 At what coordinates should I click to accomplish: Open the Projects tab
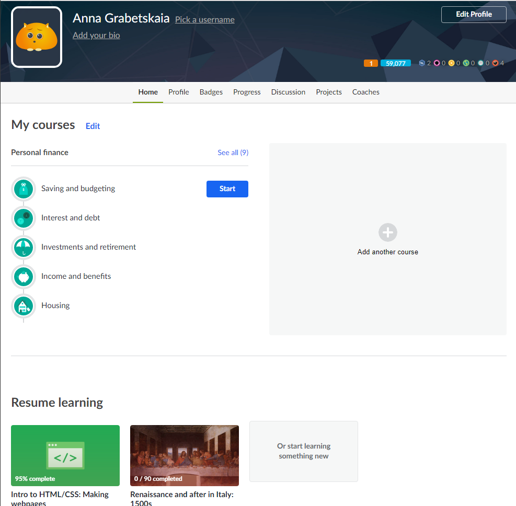pos(329,92)
